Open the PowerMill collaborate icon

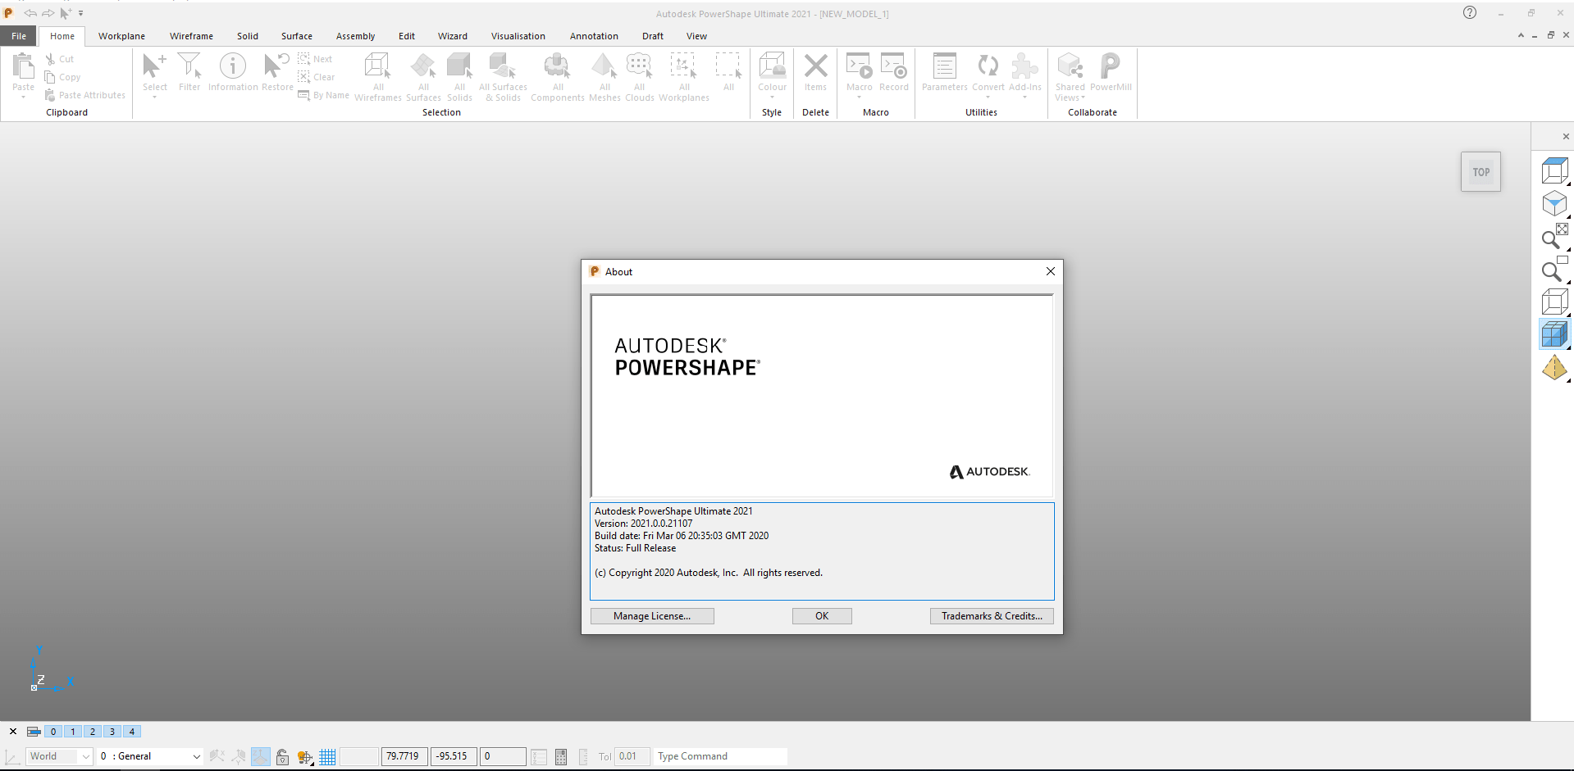pyautogui.click(x=1111, y=66)
